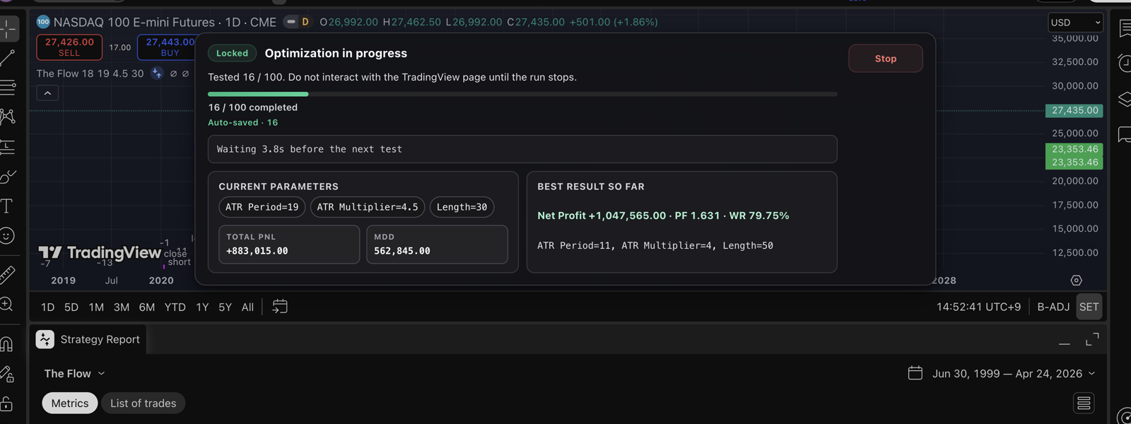Toggle SET settlement as close
The image size is (1131, 424).
tap(1089, 307)
